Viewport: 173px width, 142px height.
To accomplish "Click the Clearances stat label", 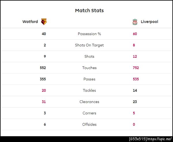I will coord(89,102).
